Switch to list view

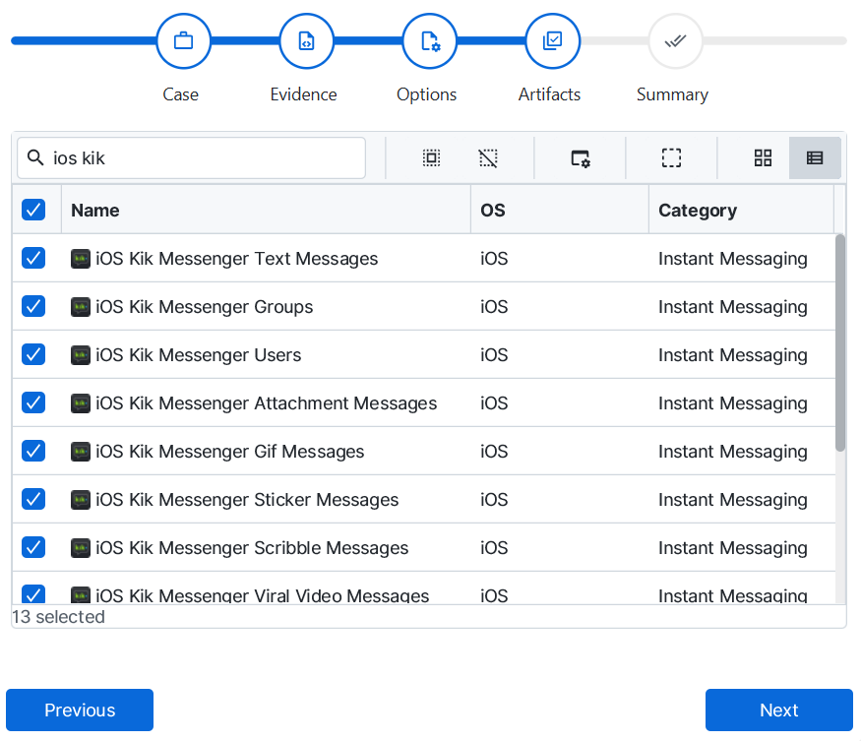coord(815,158)
